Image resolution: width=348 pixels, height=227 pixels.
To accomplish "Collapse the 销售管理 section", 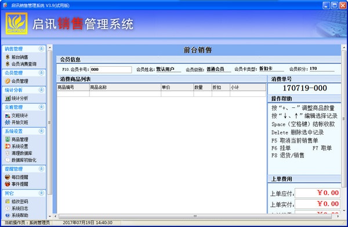I will 42,49.
